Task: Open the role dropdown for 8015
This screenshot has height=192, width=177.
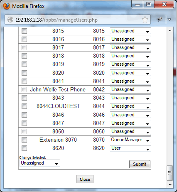Action: pyautogui.click(x=130, y=31)
